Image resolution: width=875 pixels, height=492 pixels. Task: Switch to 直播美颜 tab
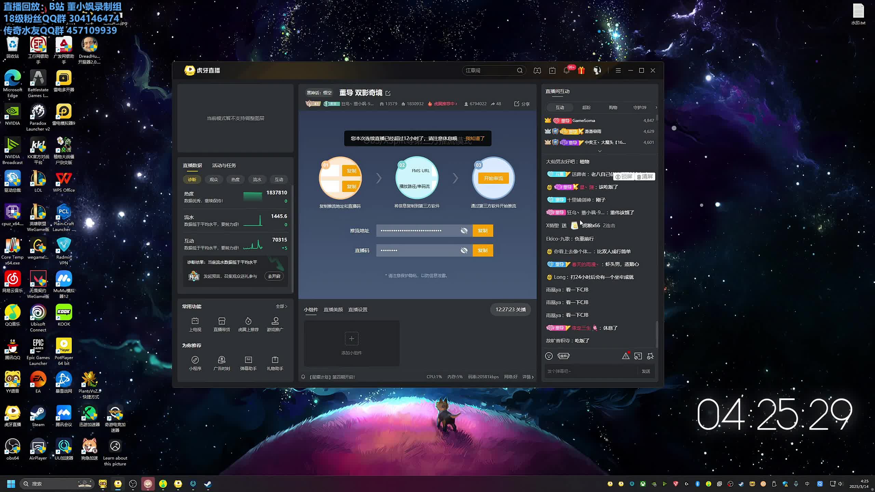point(333,310)
